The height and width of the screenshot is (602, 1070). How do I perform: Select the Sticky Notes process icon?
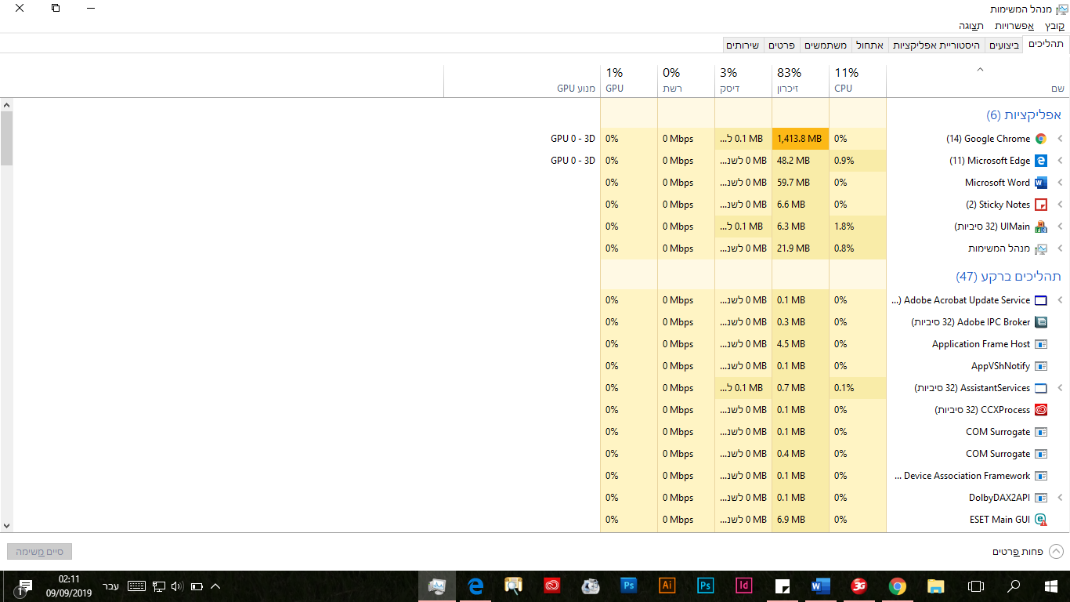(1041, 204)
